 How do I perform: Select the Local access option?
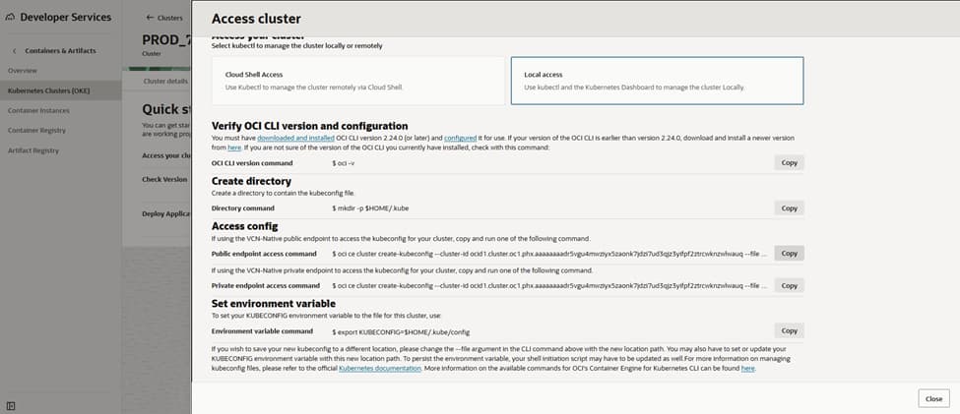[657, 80]
